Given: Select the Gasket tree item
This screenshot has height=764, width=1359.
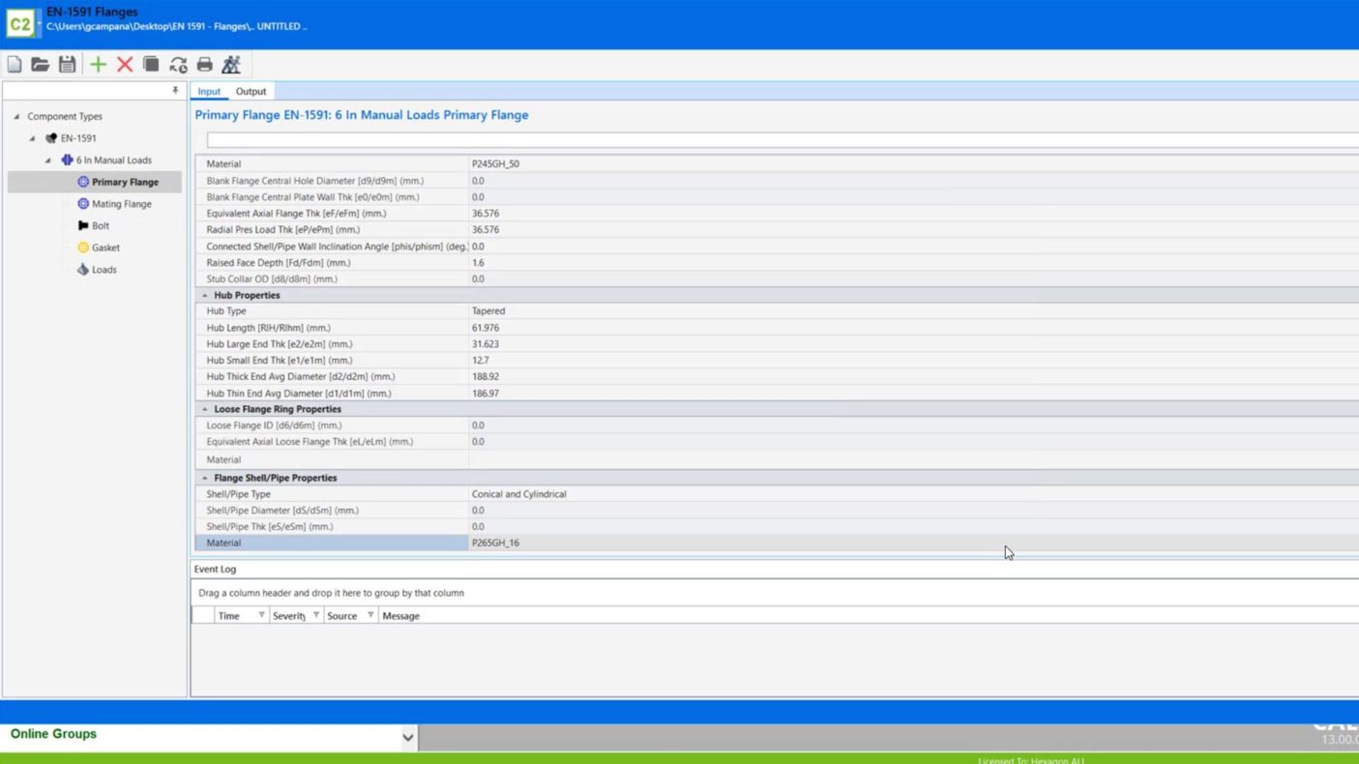Looking at the screenshot, I should (x=105, y=248).
